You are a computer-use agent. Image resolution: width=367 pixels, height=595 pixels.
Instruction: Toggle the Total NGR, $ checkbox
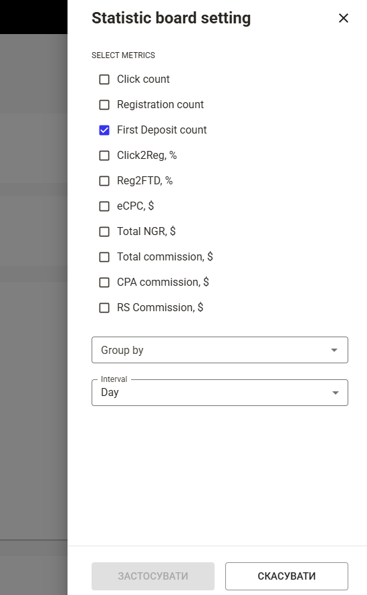[x=104, y=232]
